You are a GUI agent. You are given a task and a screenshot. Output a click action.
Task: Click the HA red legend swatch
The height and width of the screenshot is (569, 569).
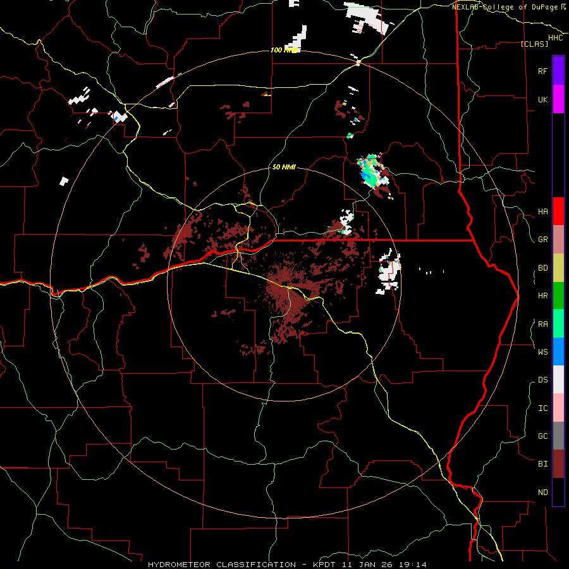click(x=558, y=211)
